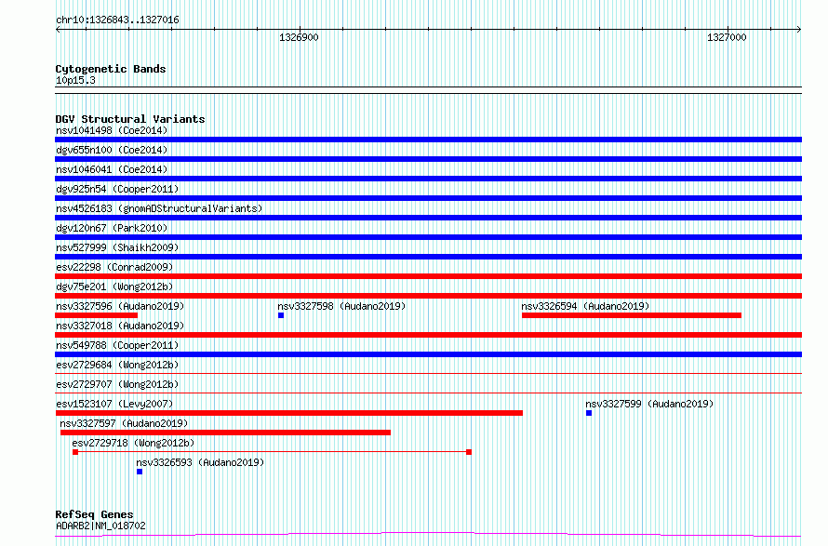Click the ruler's right arrow end

[x=799, y=30]
